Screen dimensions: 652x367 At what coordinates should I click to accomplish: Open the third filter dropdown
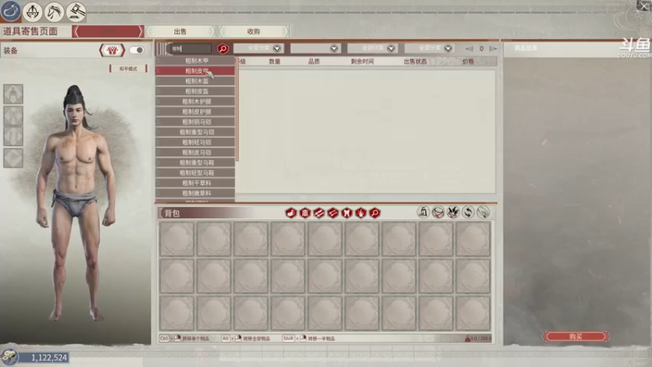coord(372,48)
